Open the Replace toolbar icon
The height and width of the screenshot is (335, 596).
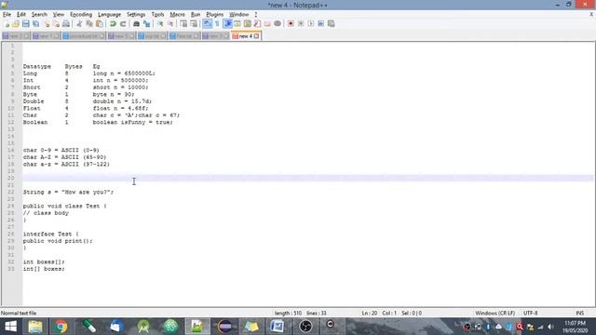tap(146, 24)
